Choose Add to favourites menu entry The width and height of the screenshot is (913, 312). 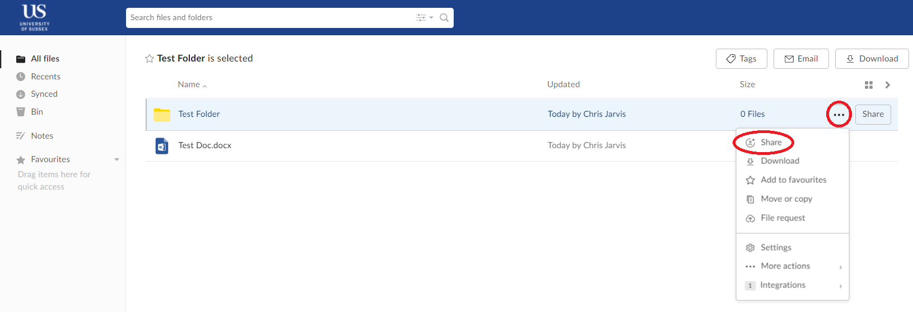coord(792,180)
